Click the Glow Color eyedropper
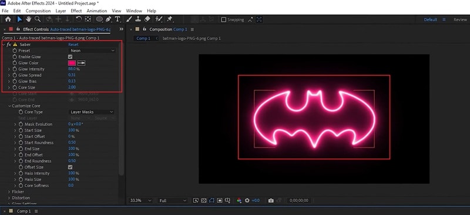 point(82,63)
